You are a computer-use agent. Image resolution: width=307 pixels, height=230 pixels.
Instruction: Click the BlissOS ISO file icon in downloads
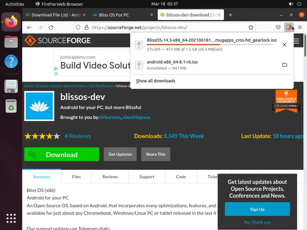[x=139, y=45]
